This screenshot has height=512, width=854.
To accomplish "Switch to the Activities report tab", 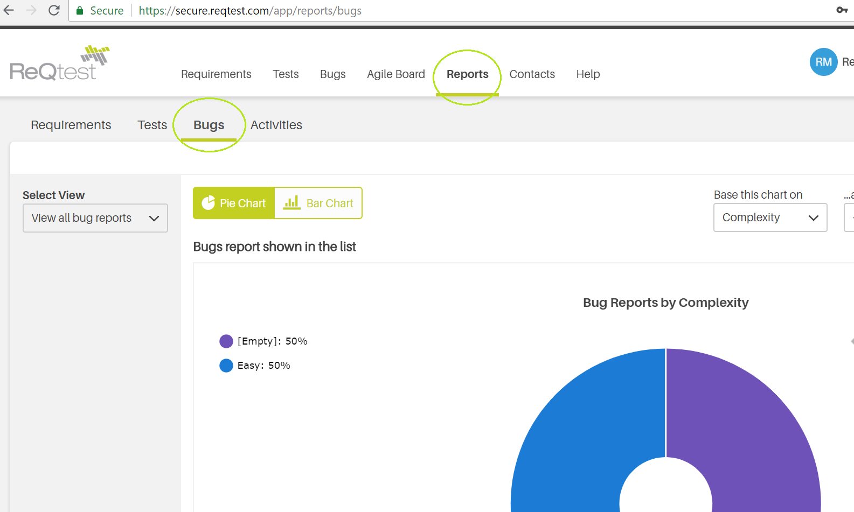I will (x=276, y=125).
